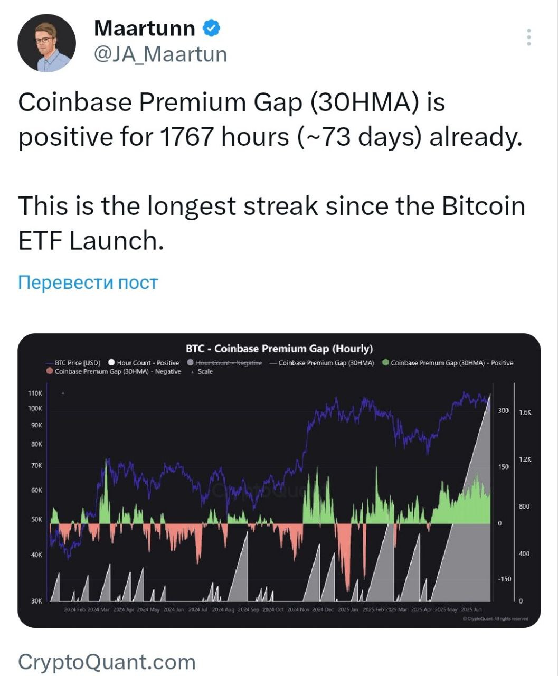The image size is (558, 676).
Task: Click the Maartunn display name
Action: 145,29
